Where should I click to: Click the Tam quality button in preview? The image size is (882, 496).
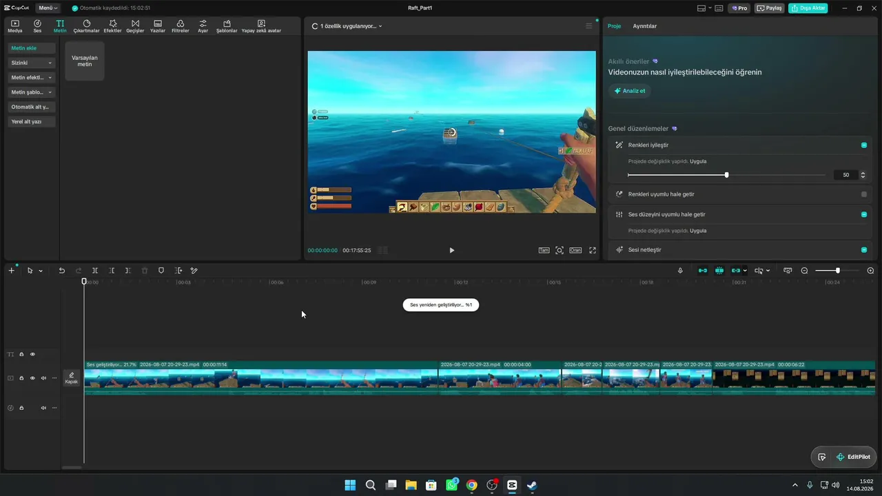544,250
